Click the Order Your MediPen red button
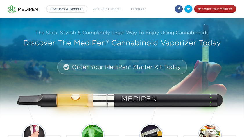The height and width of the screenshot is (137, 244). pyautogui.click(x=215, y=9)
